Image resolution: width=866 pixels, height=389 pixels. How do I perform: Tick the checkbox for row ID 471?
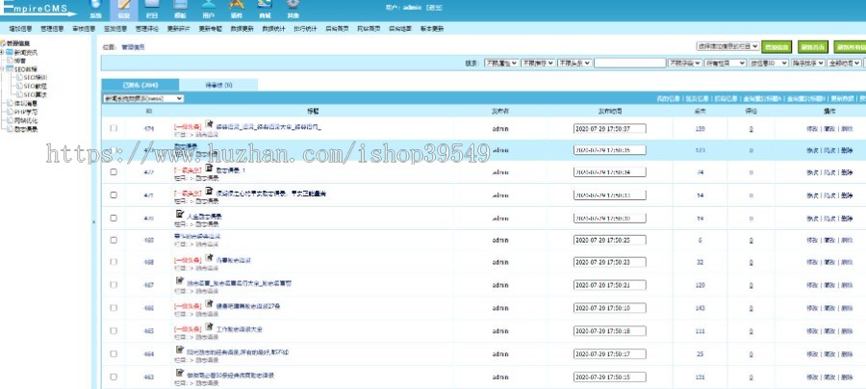[114, 195]
